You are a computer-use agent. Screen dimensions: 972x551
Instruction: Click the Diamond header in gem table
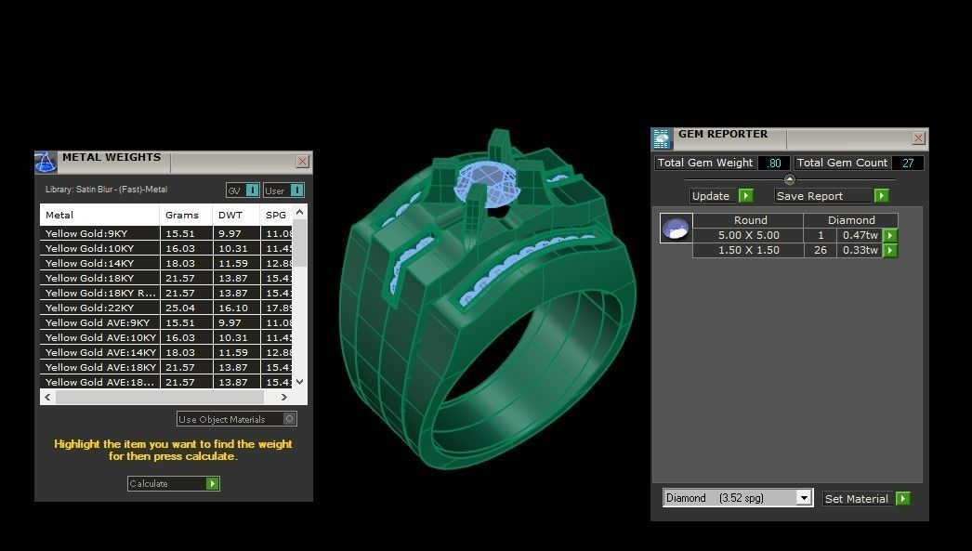pyautogui.click(x=850, y=220)
